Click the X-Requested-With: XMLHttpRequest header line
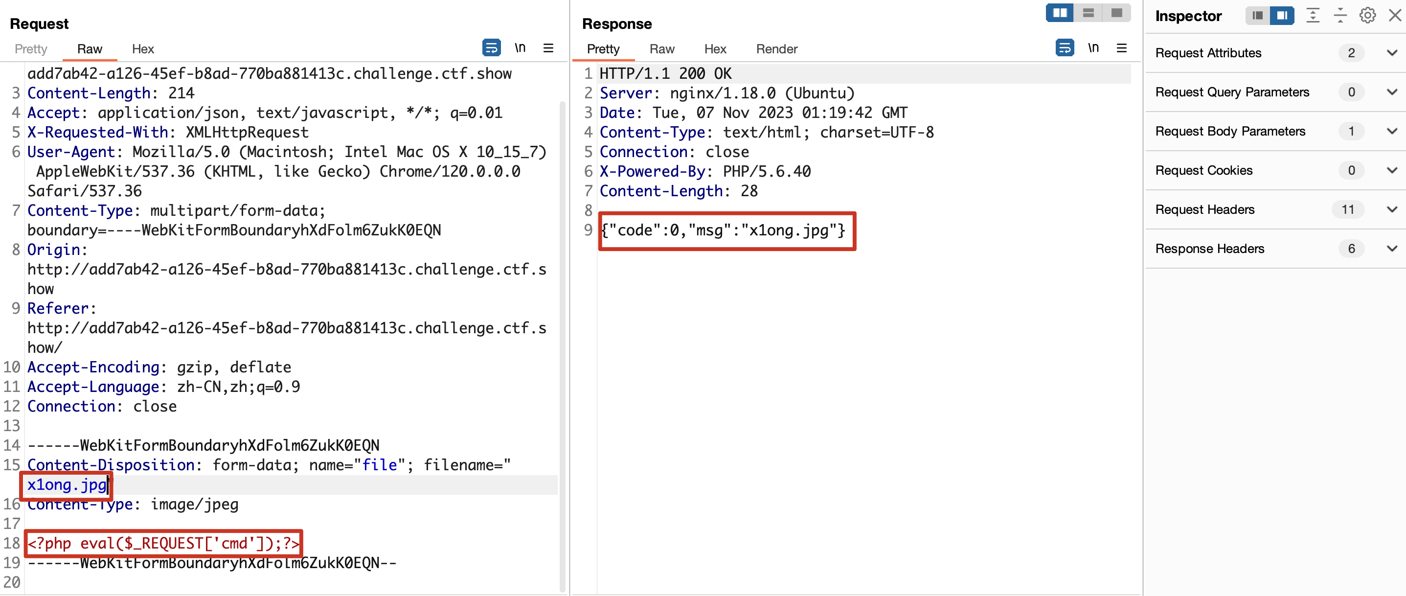 [x=168, y=132]
